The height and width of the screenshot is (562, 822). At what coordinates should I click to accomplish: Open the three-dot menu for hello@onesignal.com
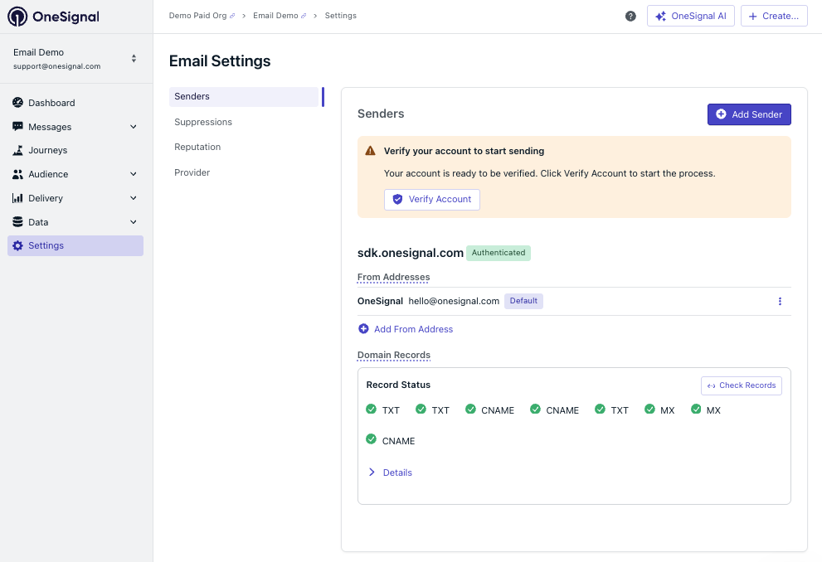pyautogui.click(x=780, y=301)
